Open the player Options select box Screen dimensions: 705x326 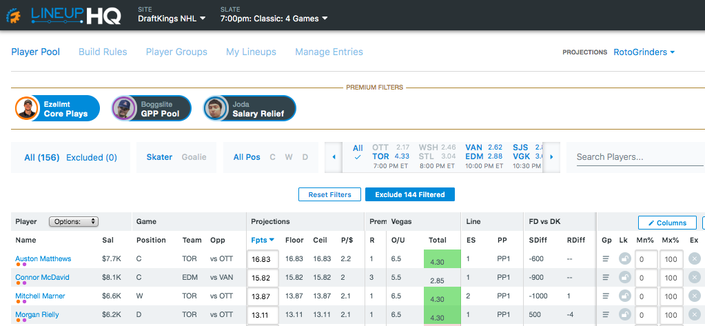pyautogui.click(x=74, y=222)
